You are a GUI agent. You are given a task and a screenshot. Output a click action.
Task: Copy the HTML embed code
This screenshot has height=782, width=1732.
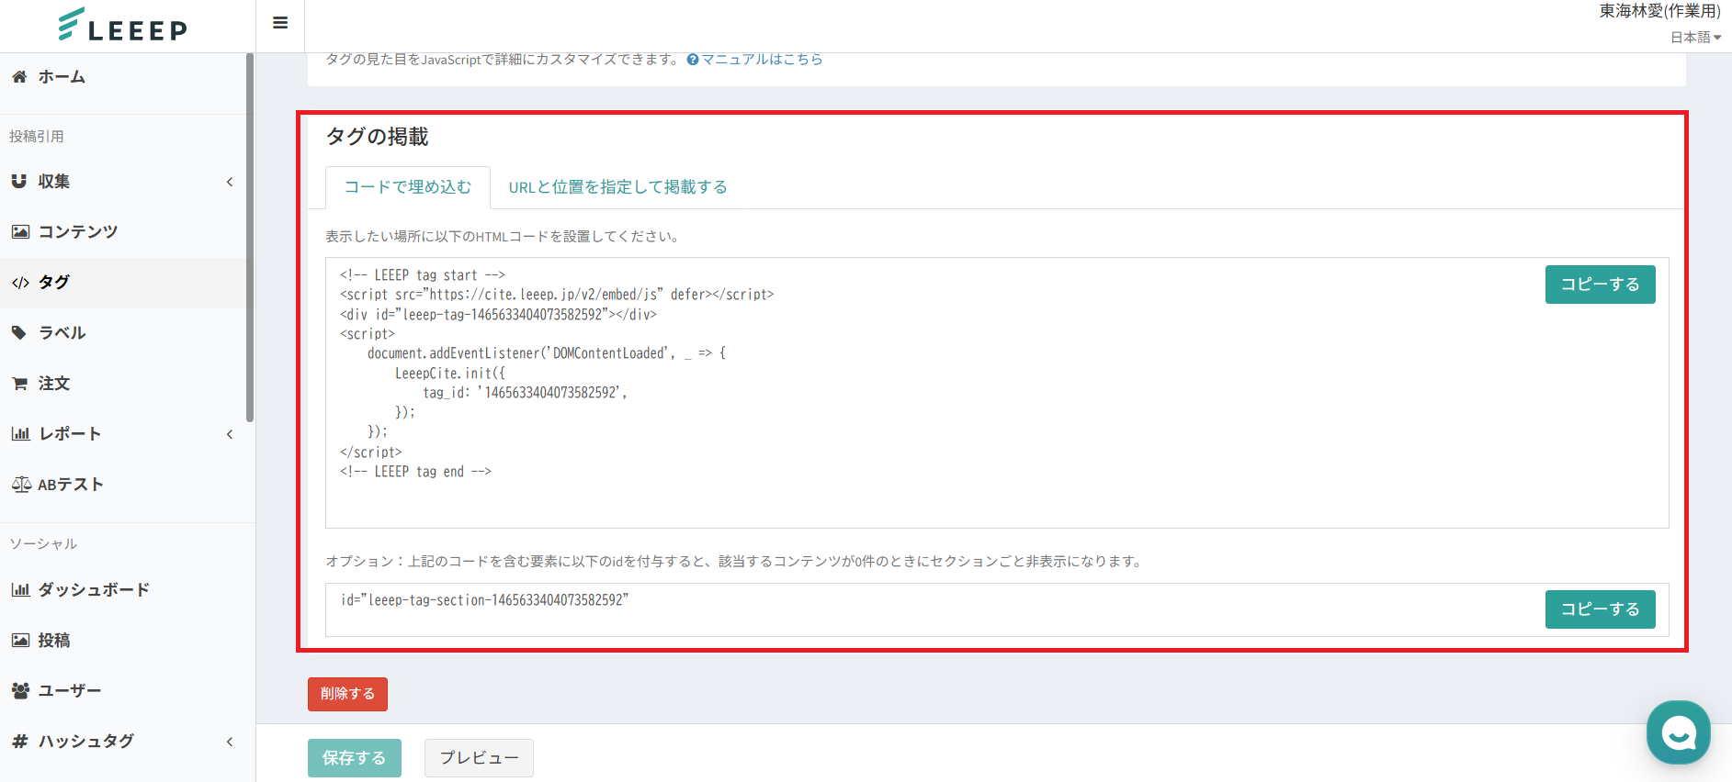pyautogui.click(x=1600, y=285)
